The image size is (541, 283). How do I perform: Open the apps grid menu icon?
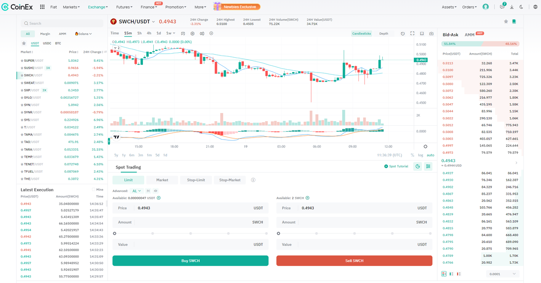click(x=42, y=7)
